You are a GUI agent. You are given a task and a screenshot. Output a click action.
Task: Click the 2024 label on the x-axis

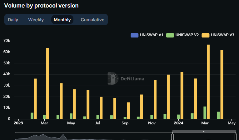(x=178, y=123)
